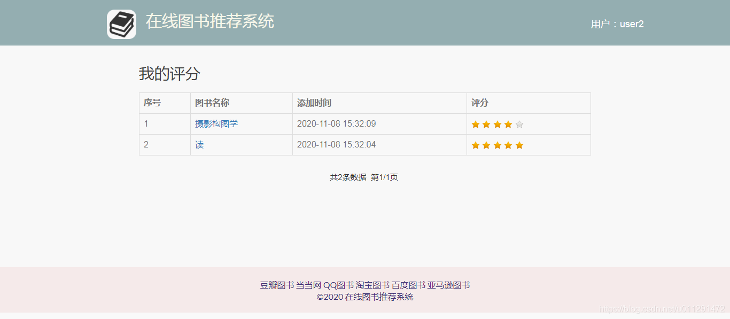The image size is (730, 319).
Task: Open the 摄影构图学 book link
Action: [x=216, y=124]
